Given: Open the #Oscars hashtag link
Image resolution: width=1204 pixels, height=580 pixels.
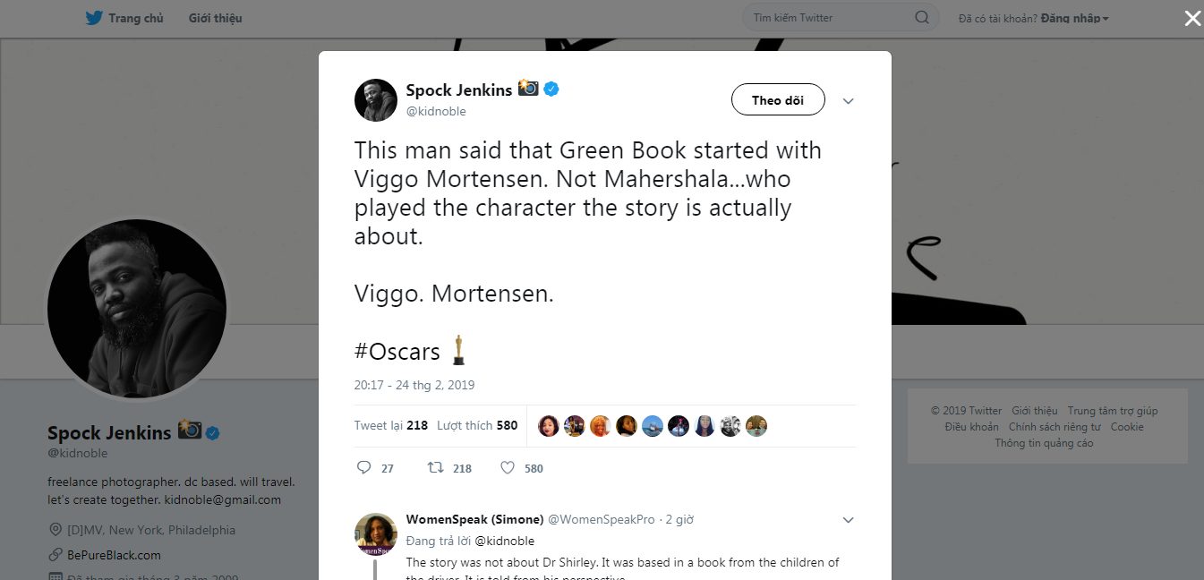Looking at the screenshot, I should pos(397,352).
